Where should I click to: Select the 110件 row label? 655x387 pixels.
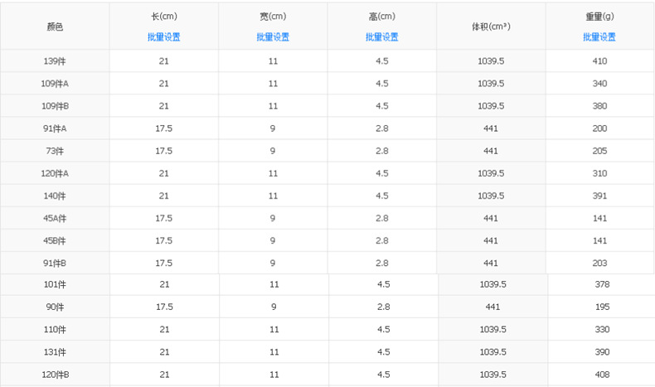(x=55, y=330)
